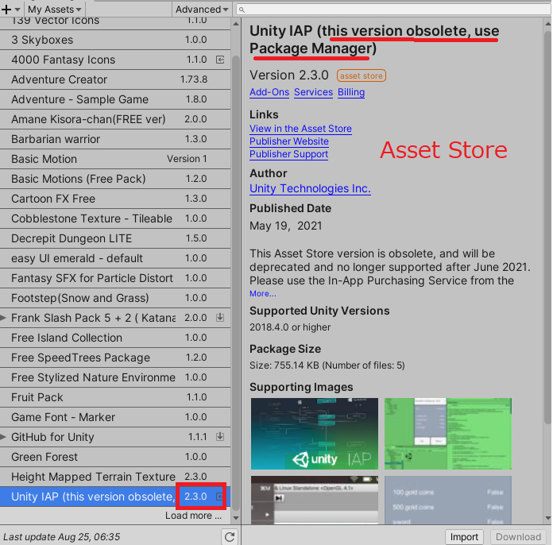The width and height of the screenshot is (553, 545).
Task: Select the Free Island Collection package
Action: tap(115, 338)
